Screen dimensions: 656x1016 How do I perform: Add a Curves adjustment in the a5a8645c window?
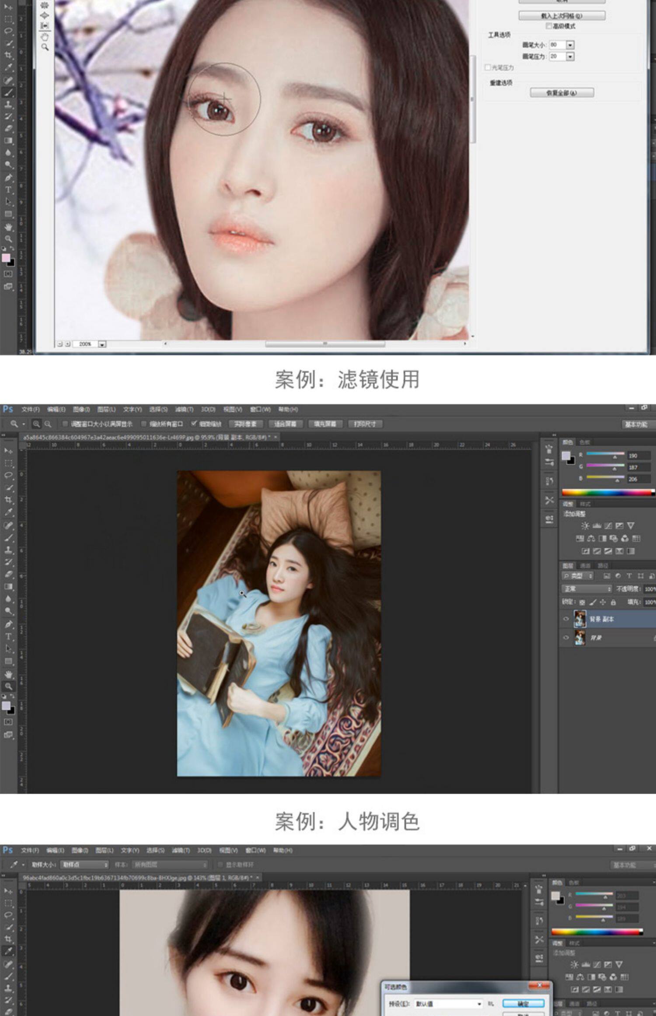[608, 526]
